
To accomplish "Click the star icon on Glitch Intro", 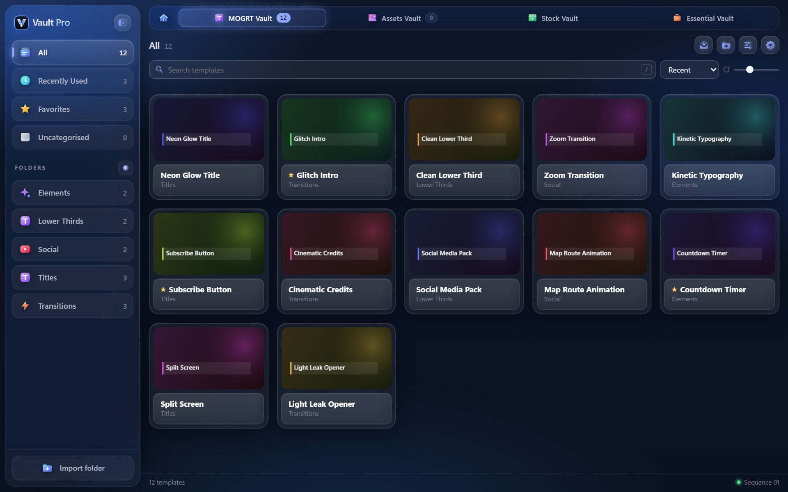I will 291,175.
